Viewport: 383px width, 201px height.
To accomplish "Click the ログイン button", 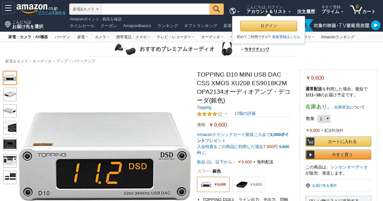I will pyautogui.click(x=269, y=26).
